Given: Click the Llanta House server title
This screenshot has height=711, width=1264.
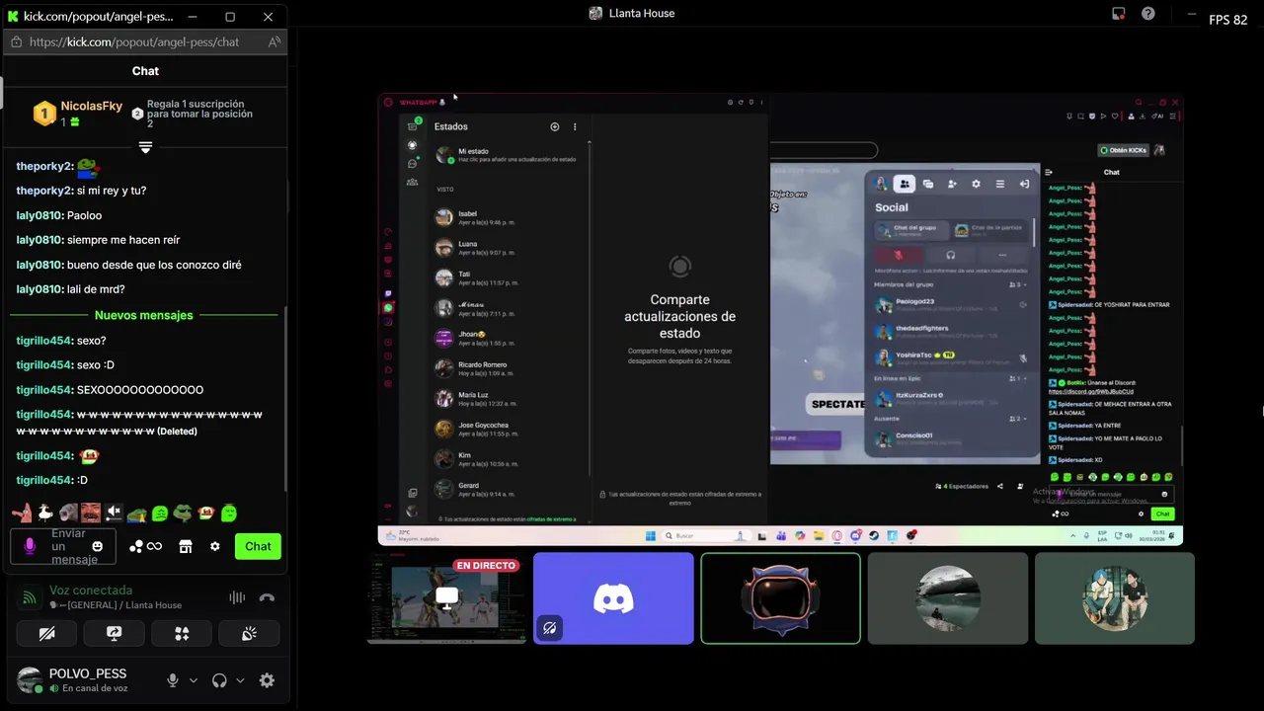Looking at the screenshot, I should pos(642,14).
